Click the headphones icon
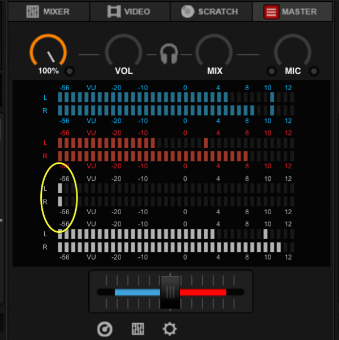339x340 pixels. pos(169,54)
